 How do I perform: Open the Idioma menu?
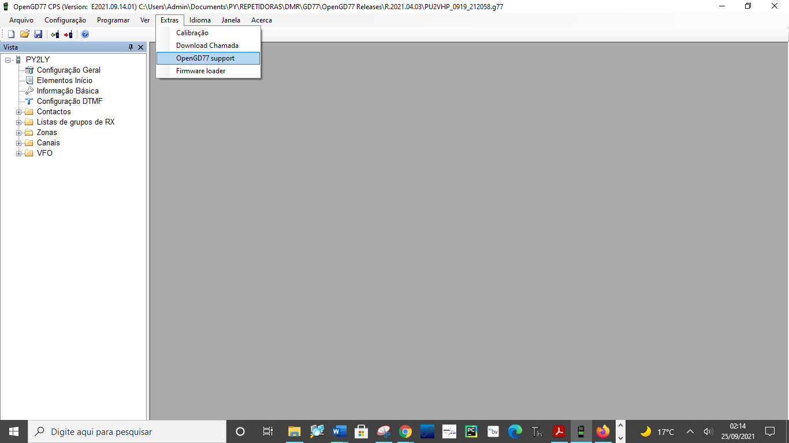click(200, 20)
